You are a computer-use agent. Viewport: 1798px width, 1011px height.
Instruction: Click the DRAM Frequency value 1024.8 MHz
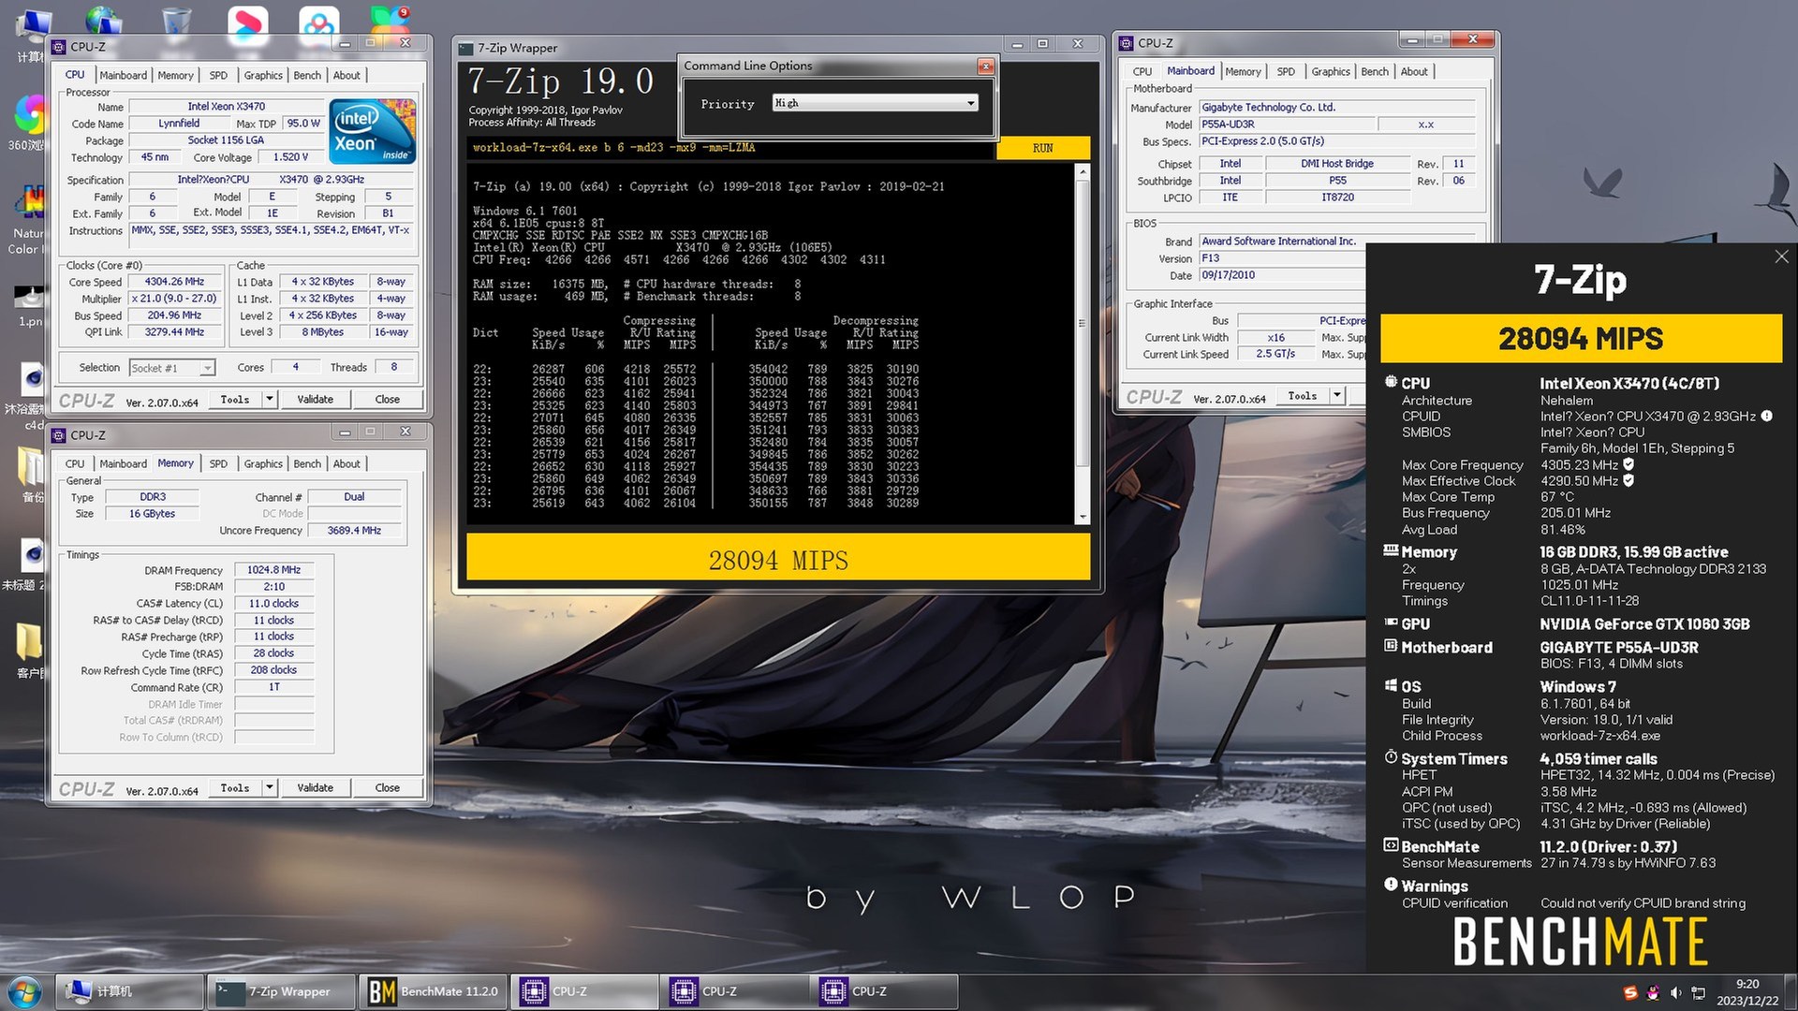pyautogui.click(x=274, y=570)
